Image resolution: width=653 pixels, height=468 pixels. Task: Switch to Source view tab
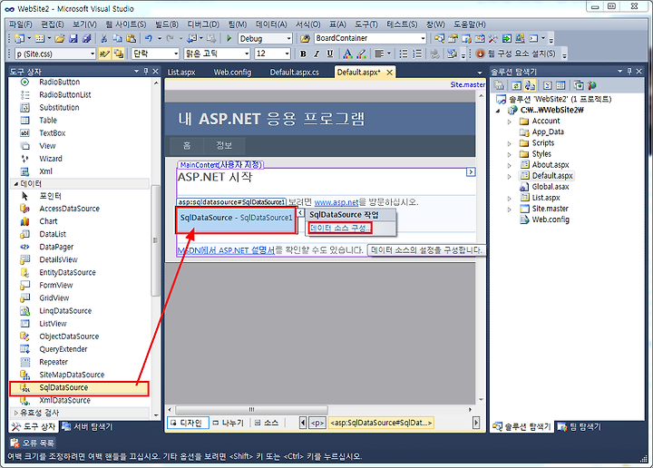(267, 423)
